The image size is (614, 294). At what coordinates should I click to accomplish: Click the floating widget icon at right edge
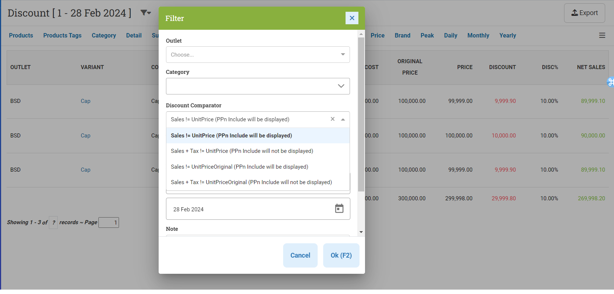coord(611,82)
